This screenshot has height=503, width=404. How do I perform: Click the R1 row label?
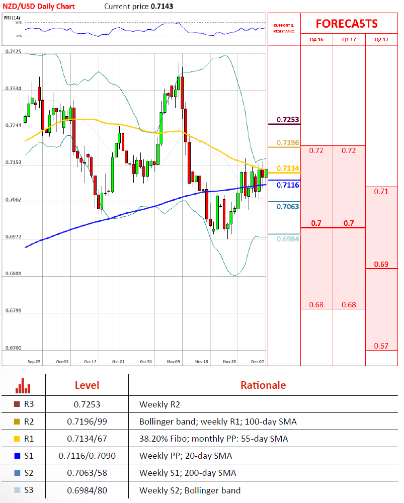29,439
